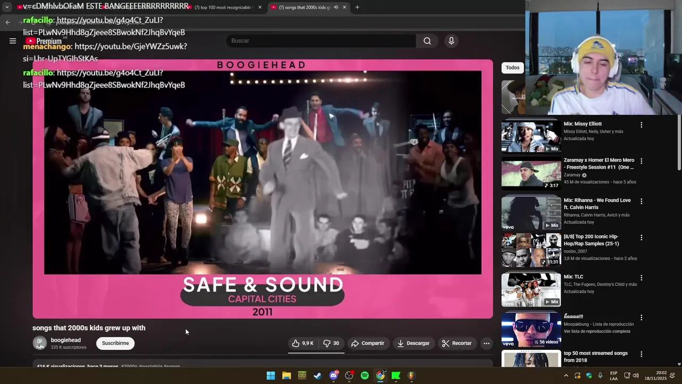Select the Todos filter chip
Viewport: 682px width, 384px height.
pos(513,68)
